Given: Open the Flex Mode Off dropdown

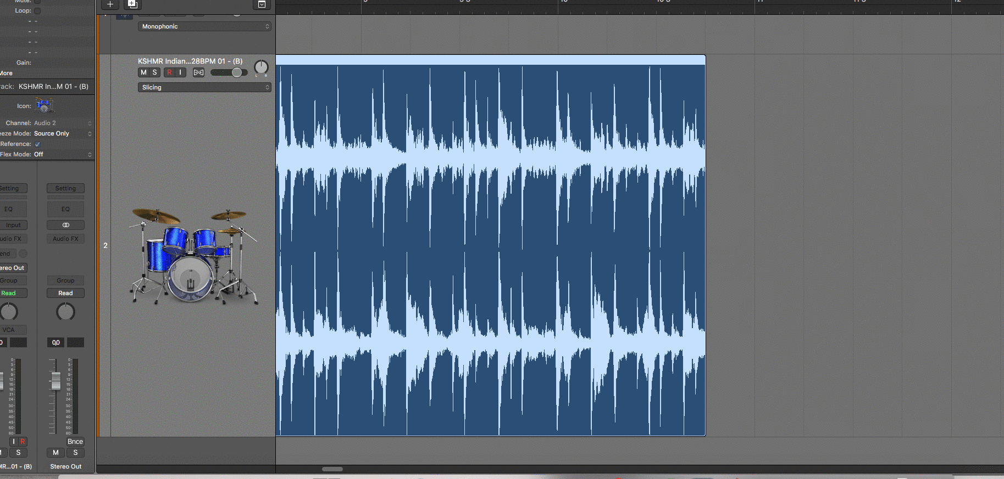Looking at the screenshot, I should pyautogui.click(x=63, y=154).
